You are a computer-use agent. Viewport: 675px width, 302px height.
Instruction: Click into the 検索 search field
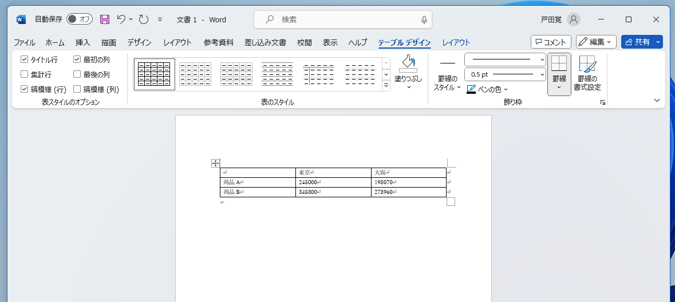[343, 19]
